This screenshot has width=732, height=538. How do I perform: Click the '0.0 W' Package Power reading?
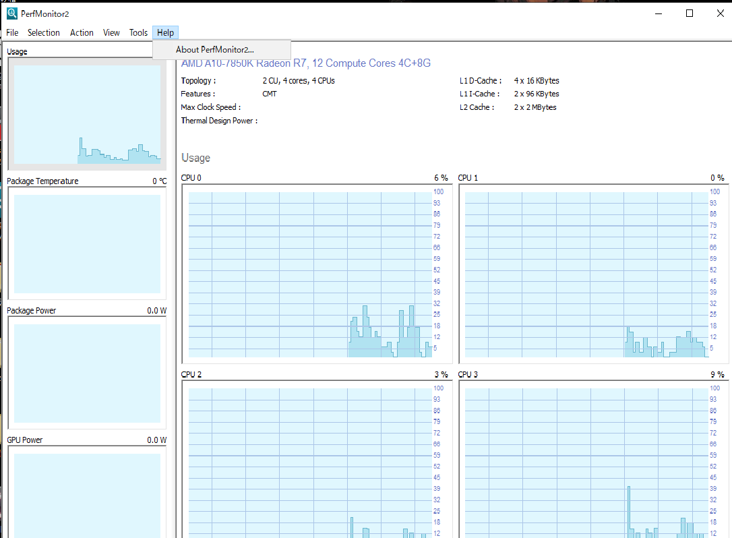tap(157, 311)
